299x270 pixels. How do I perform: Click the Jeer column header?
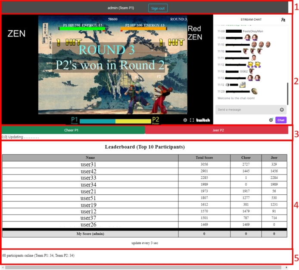pos(274,157)
